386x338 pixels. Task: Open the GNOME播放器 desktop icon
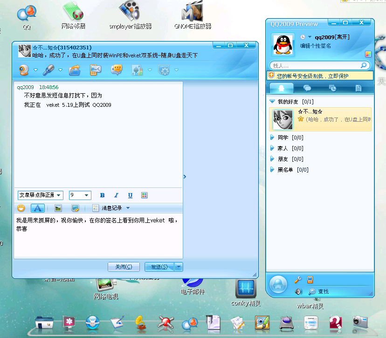(193, 15)
